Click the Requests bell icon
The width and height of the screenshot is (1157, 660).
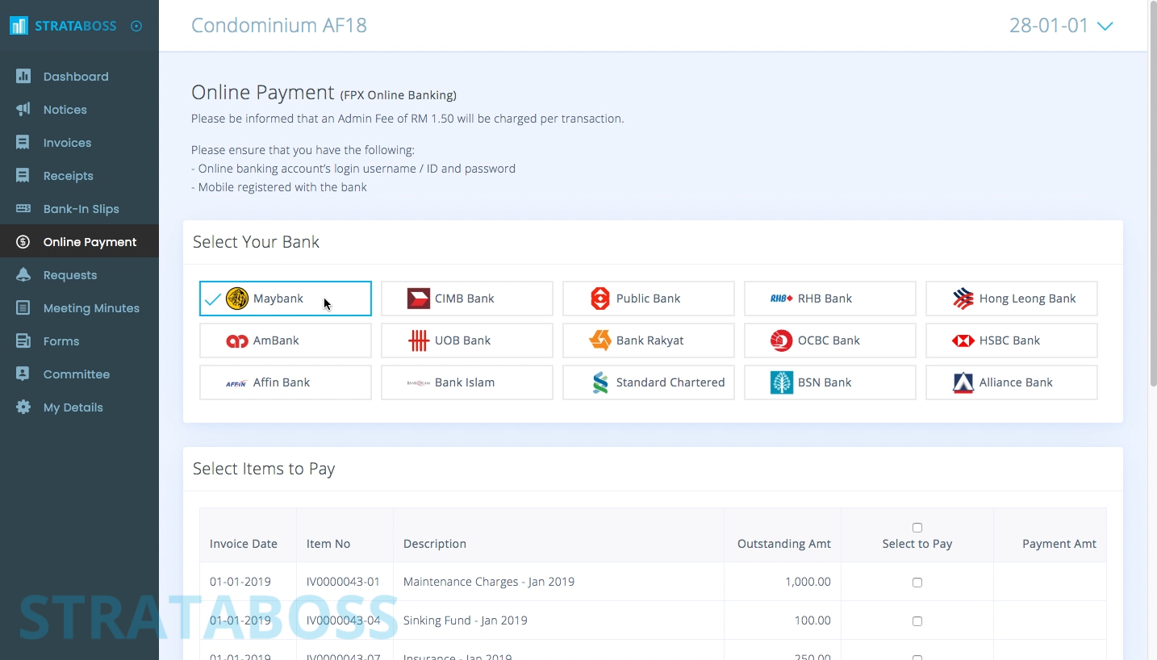click(x=23, y=274)
